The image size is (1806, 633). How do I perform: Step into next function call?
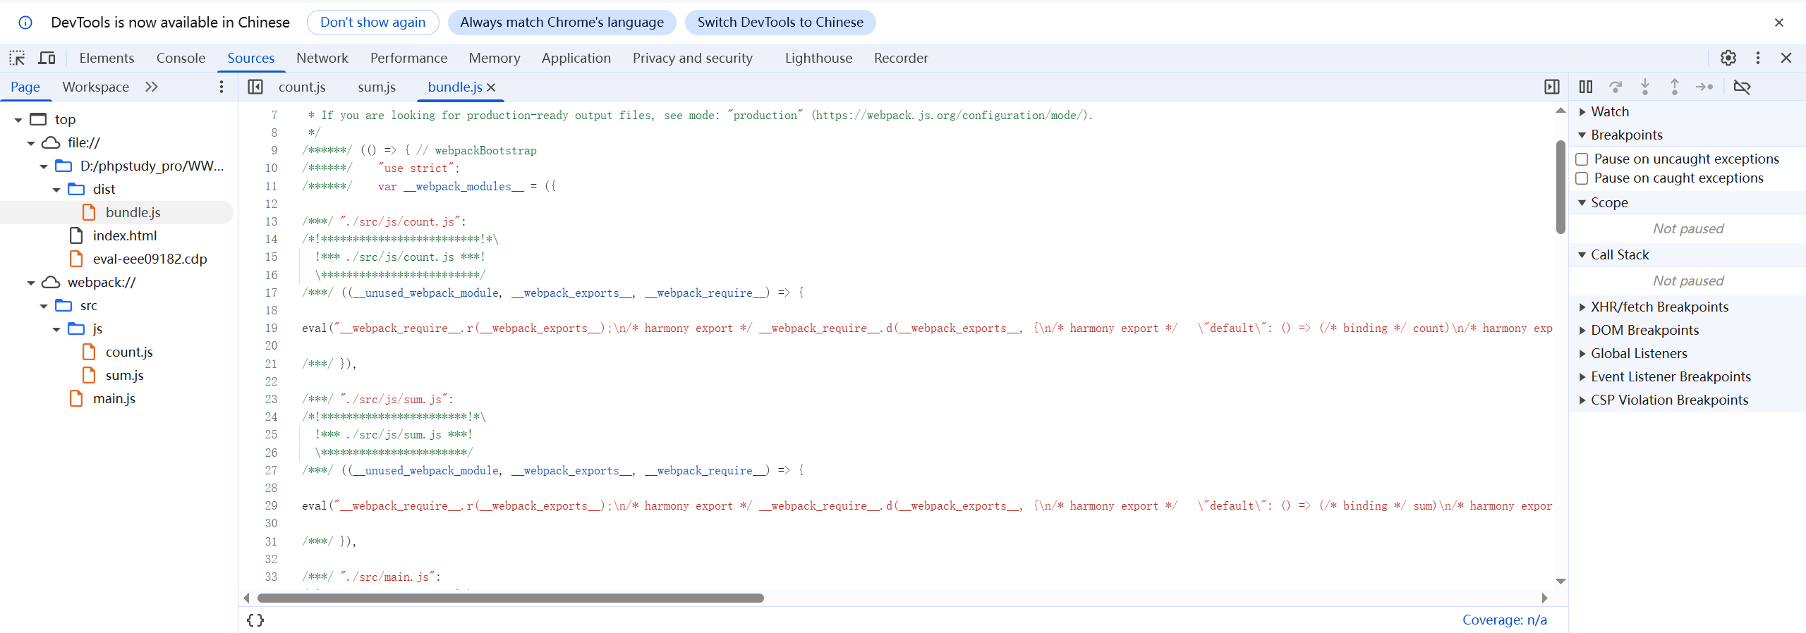pyautogui.click(x=1645, y=87)
